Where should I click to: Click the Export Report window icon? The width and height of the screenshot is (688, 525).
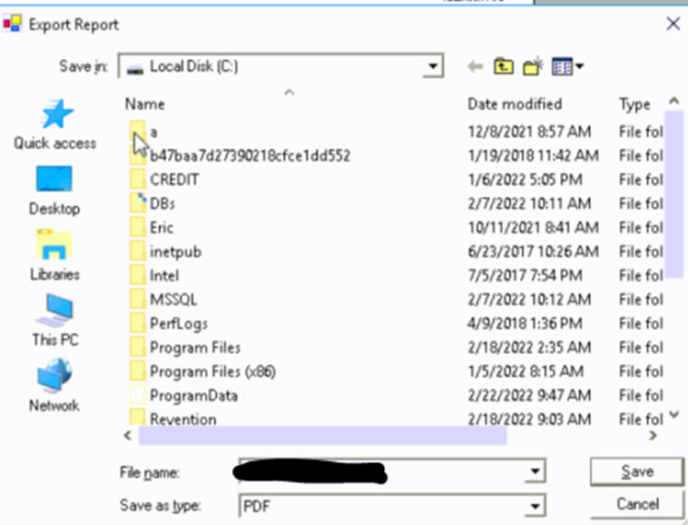click(x=13, y=25)
